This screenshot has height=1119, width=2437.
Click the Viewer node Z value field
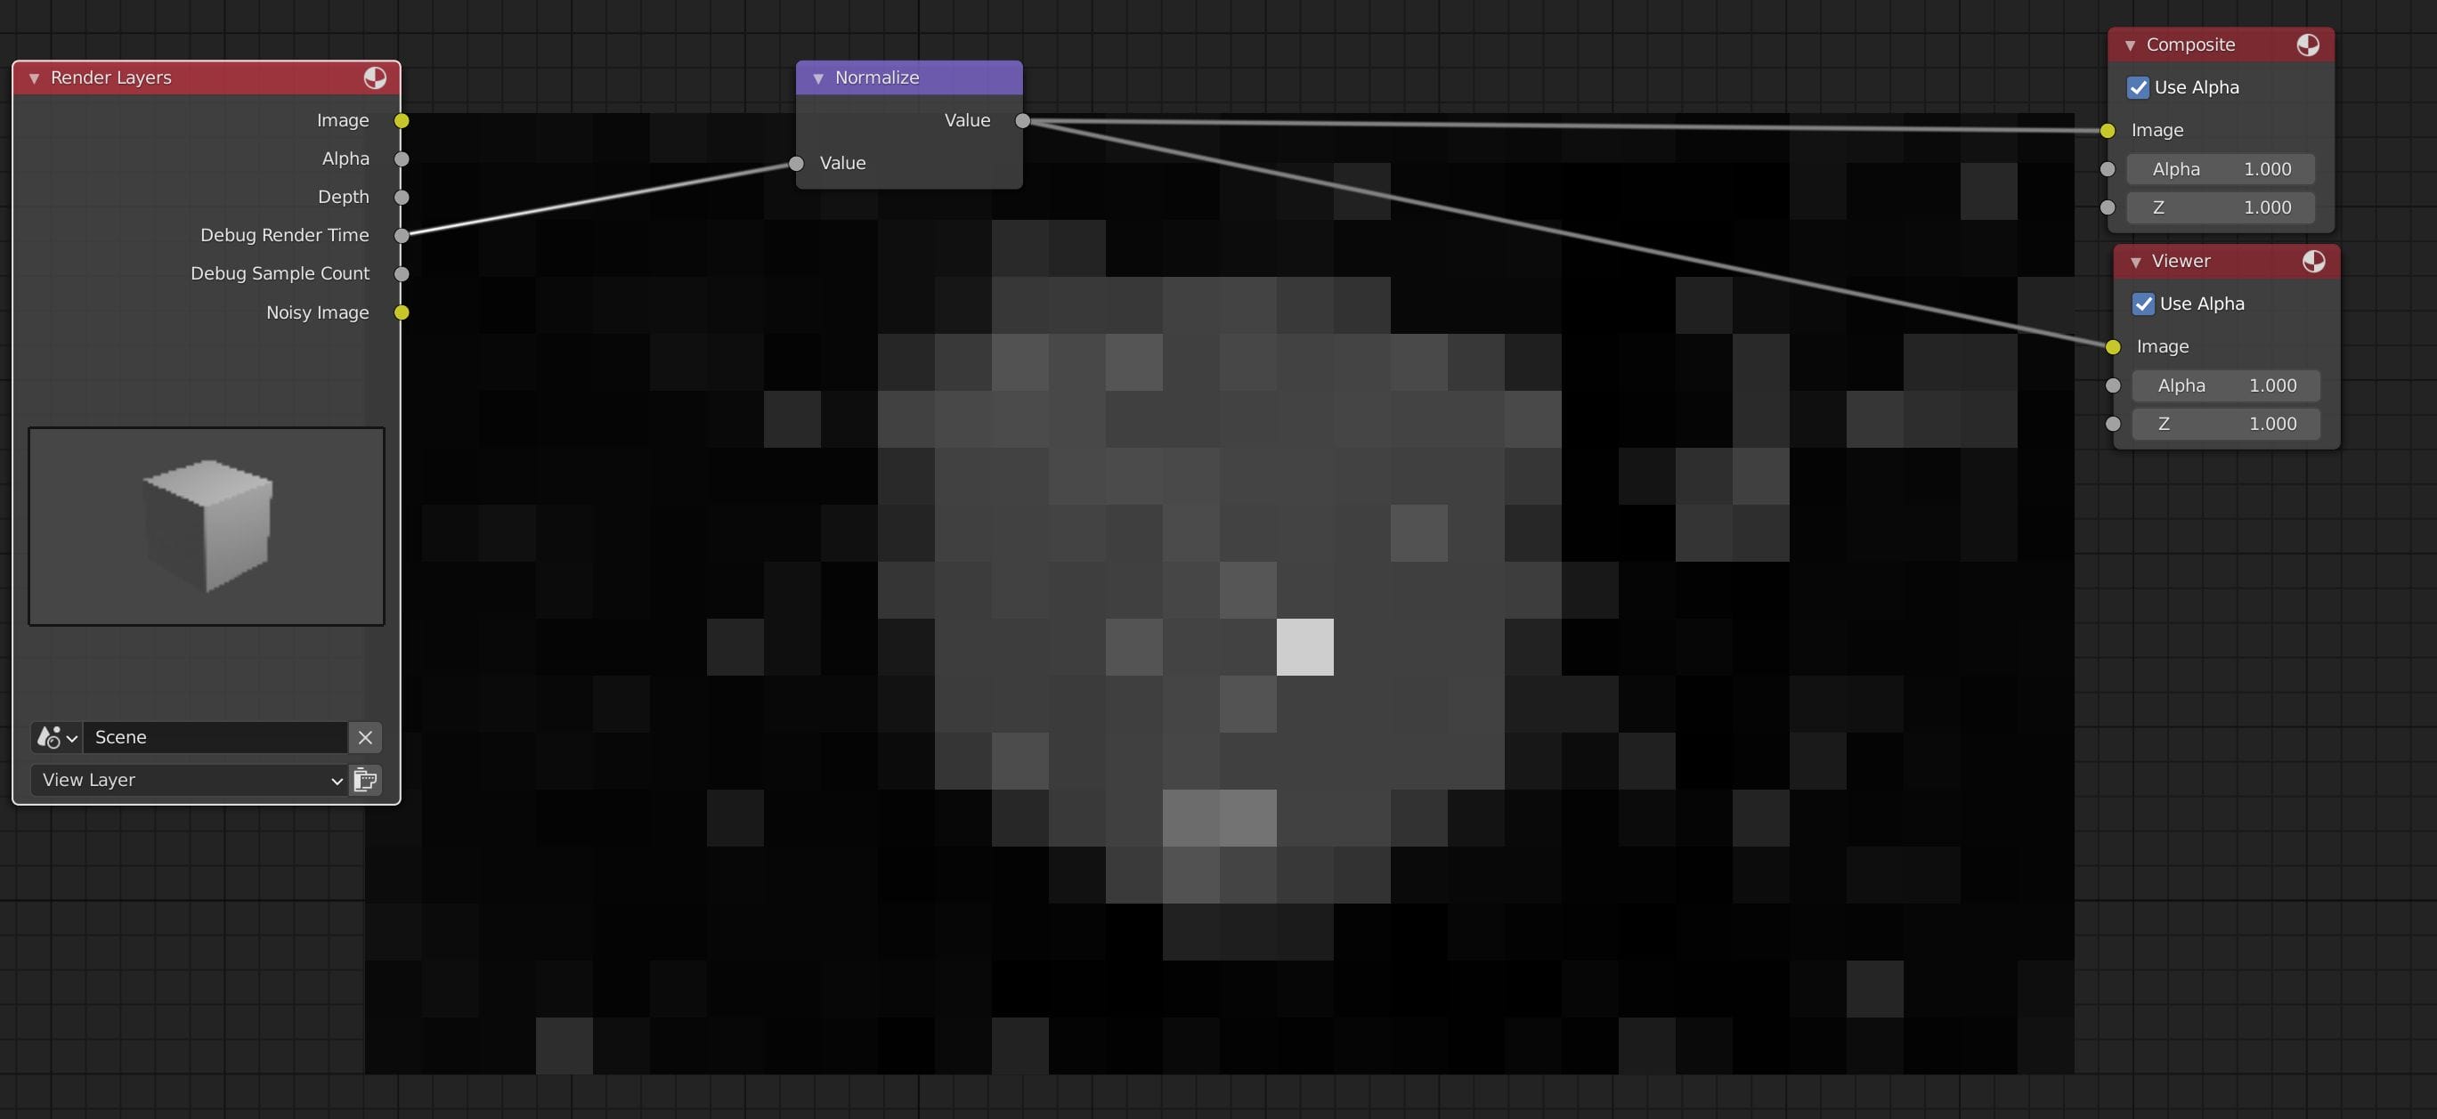point(2226,424)
